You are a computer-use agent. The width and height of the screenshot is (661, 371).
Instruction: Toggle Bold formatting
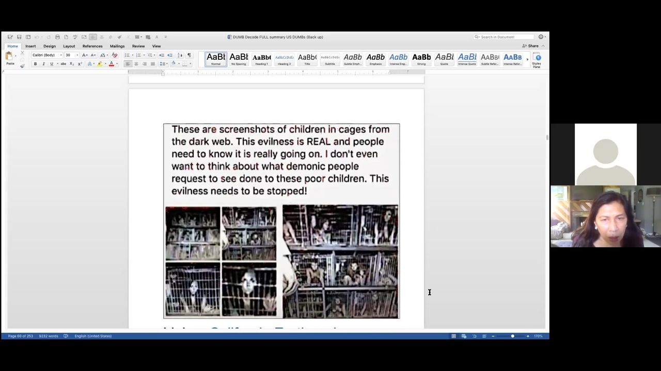(x=35, y=64)
